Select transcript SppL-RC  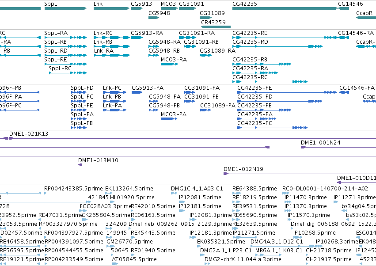(x=60, y=68)
